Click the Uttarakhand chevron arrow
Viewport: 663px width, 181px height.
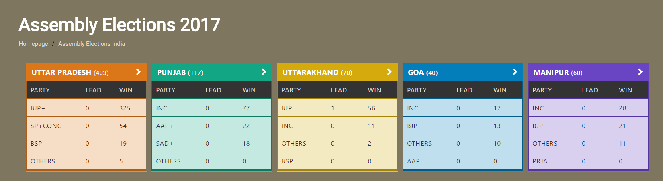[389, 72]
